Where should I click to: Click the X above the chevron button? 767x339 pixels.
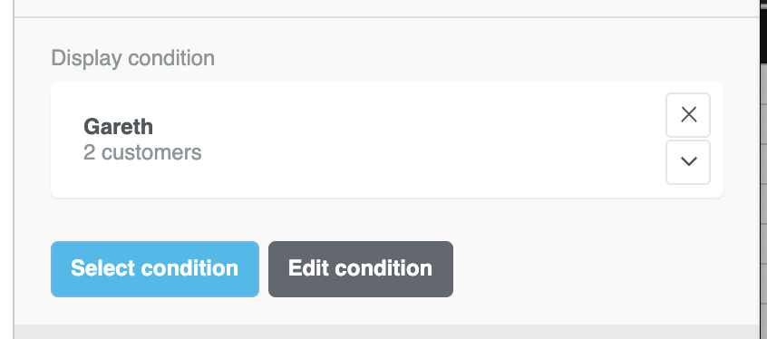(x=688, y=115)
